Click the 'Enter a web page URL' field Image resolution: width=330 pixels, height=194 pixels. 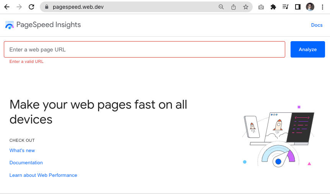(144, 50)
